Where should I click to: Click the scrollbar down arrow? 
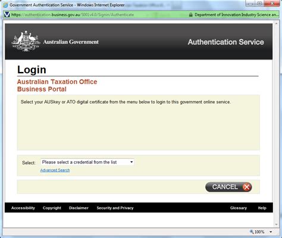point(276,224)
